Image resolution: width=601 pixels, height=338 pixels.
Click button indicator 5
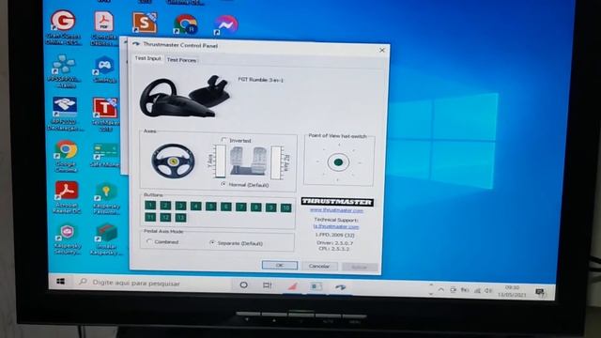point(210,207)
